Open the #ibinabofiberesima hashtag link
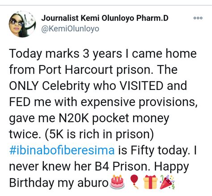The image size is (212, 196). tap(62, 150)
